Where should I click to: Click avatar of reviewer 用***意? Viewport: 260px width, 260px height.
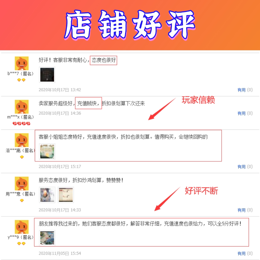21,184
